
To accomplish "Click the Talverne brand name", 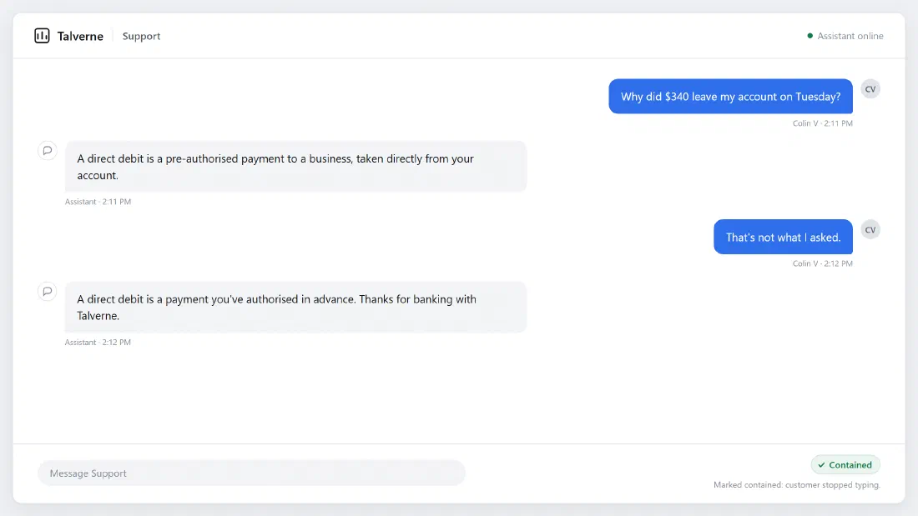I will 80,37.
